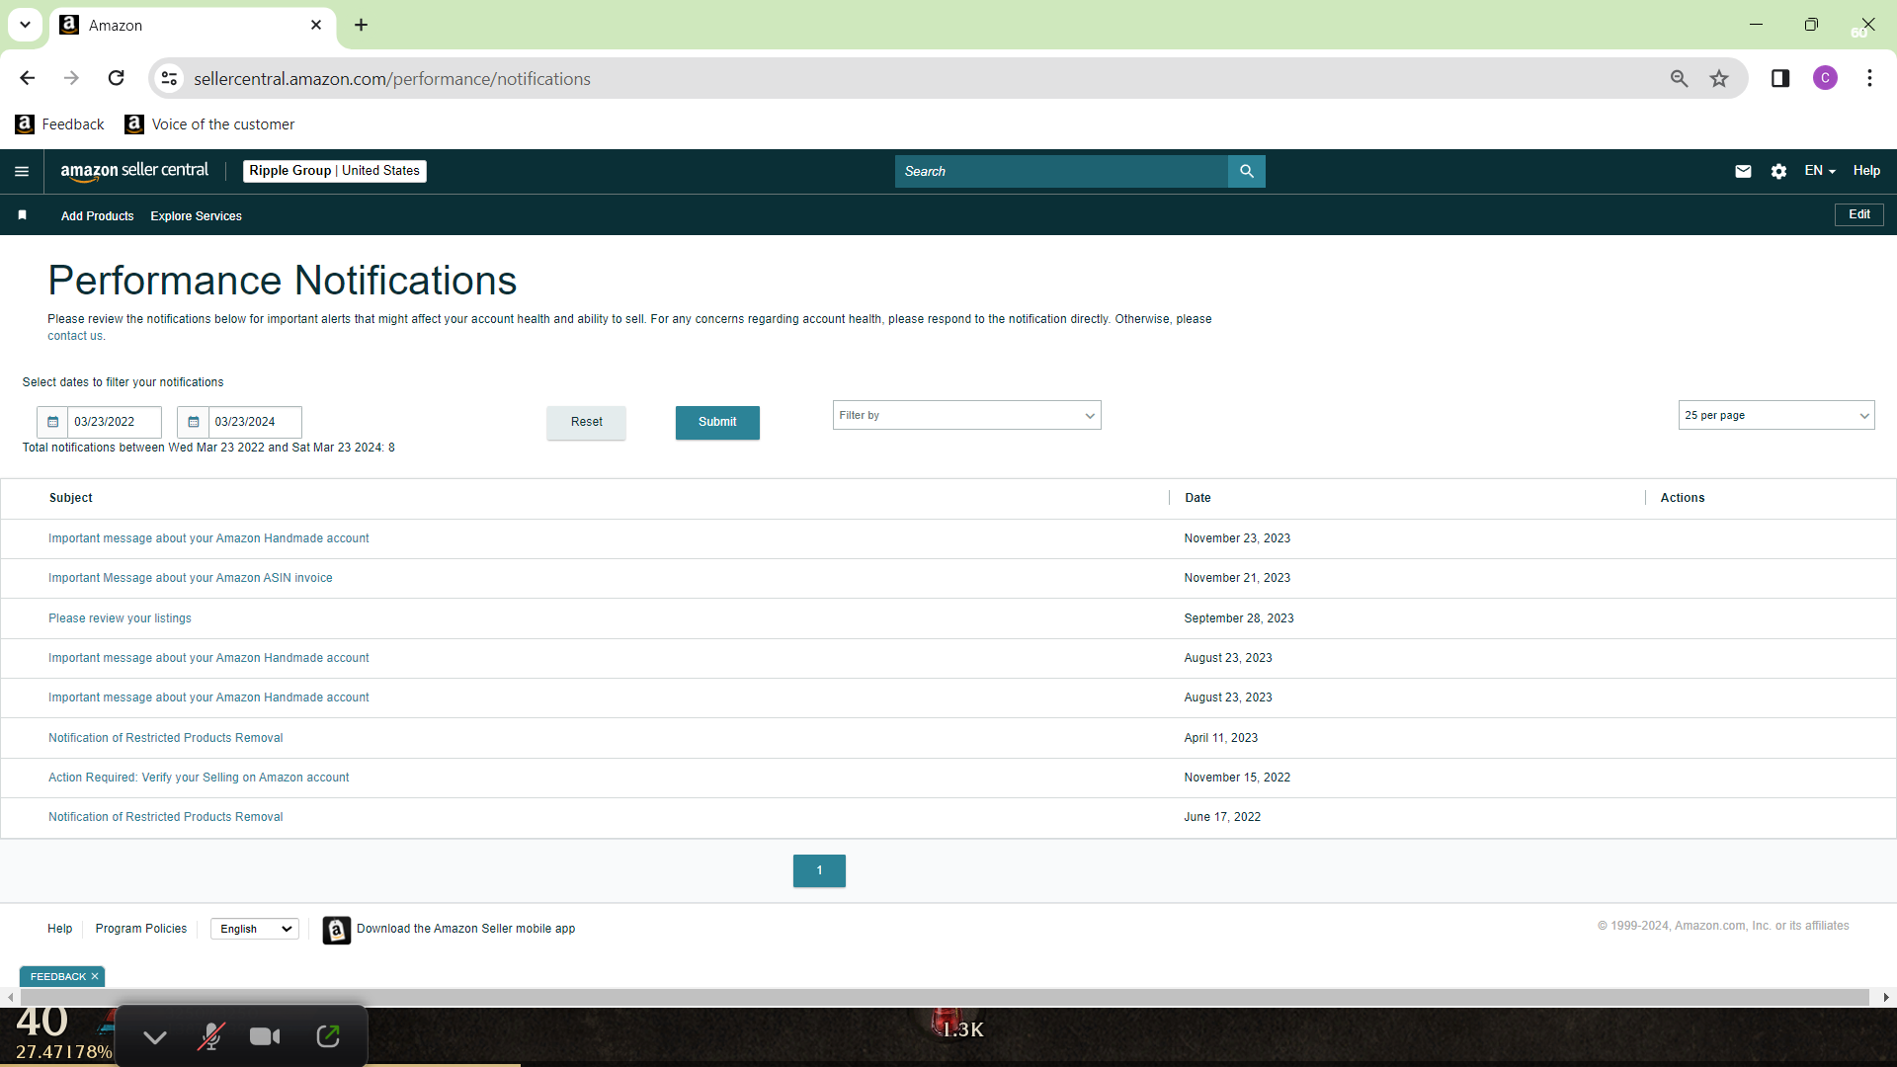
Task: Open the 25 per page dropdown
Action: [1775, 416]
